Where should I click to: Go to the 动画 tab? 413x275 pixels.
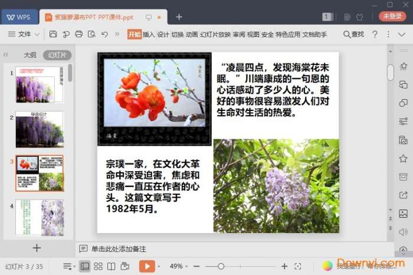(x=192, y=34)
